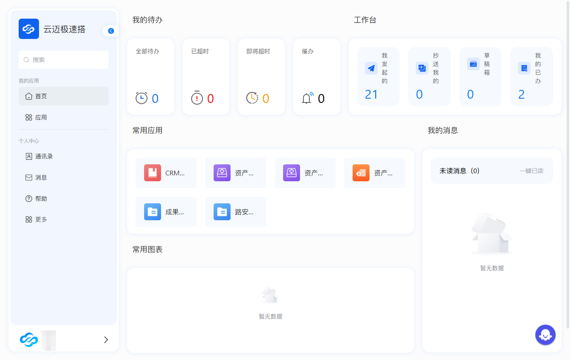
Task: Click the 云迈极速搭 logo icon
Action: pyautogui.click(x=29, y=29)
